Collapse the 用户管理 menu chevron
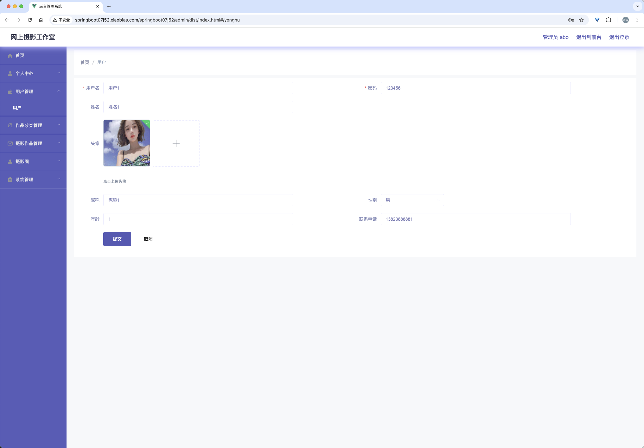Screen dimensions: 644x448 [59, 91]
